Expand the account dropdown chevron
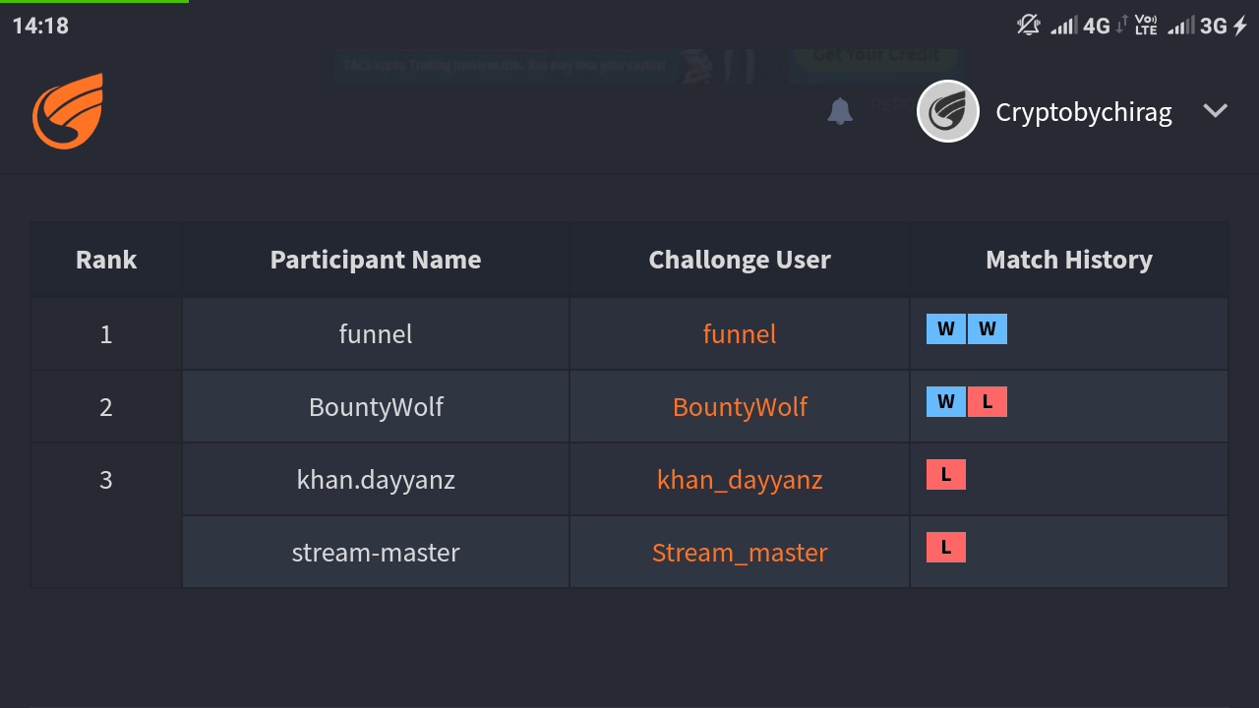The height and width of the screenshot is (708, 1259). click(1216, 111)
